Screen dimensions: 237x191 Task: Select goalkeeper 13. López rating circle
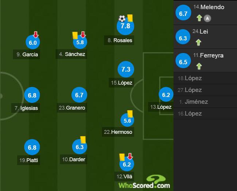(166, 95)
